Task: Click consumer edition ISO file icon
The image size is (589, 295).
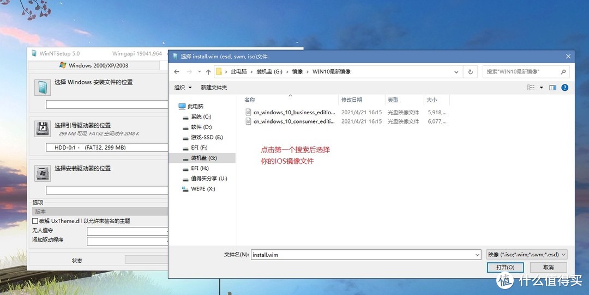Action: (248, 121)
